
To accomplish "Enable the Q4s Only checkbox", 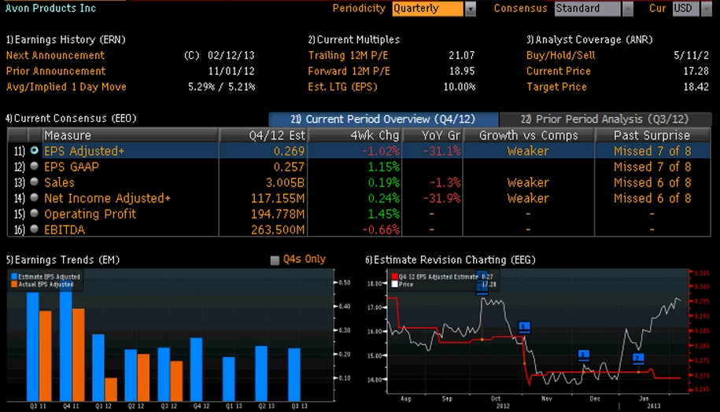I will tap(275, 260).
